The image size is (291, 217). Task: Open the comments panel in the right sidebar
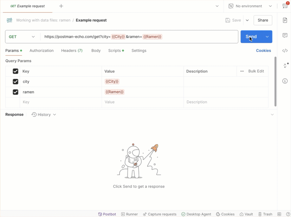click(x=285, y=35)
